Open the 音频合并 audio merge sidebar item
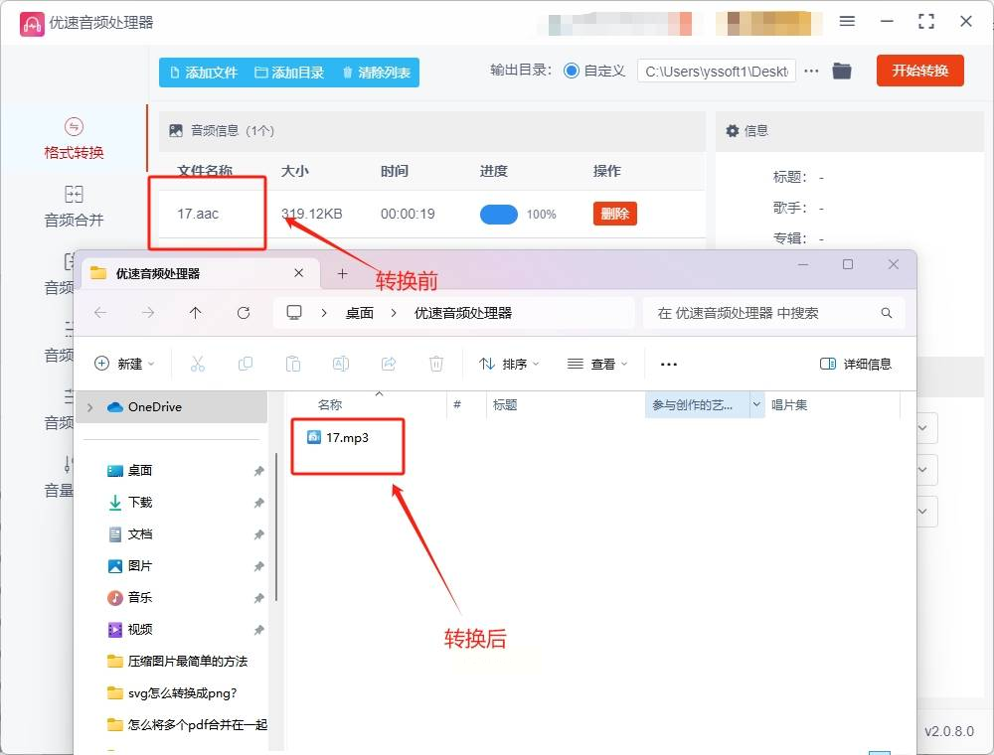 74,207
